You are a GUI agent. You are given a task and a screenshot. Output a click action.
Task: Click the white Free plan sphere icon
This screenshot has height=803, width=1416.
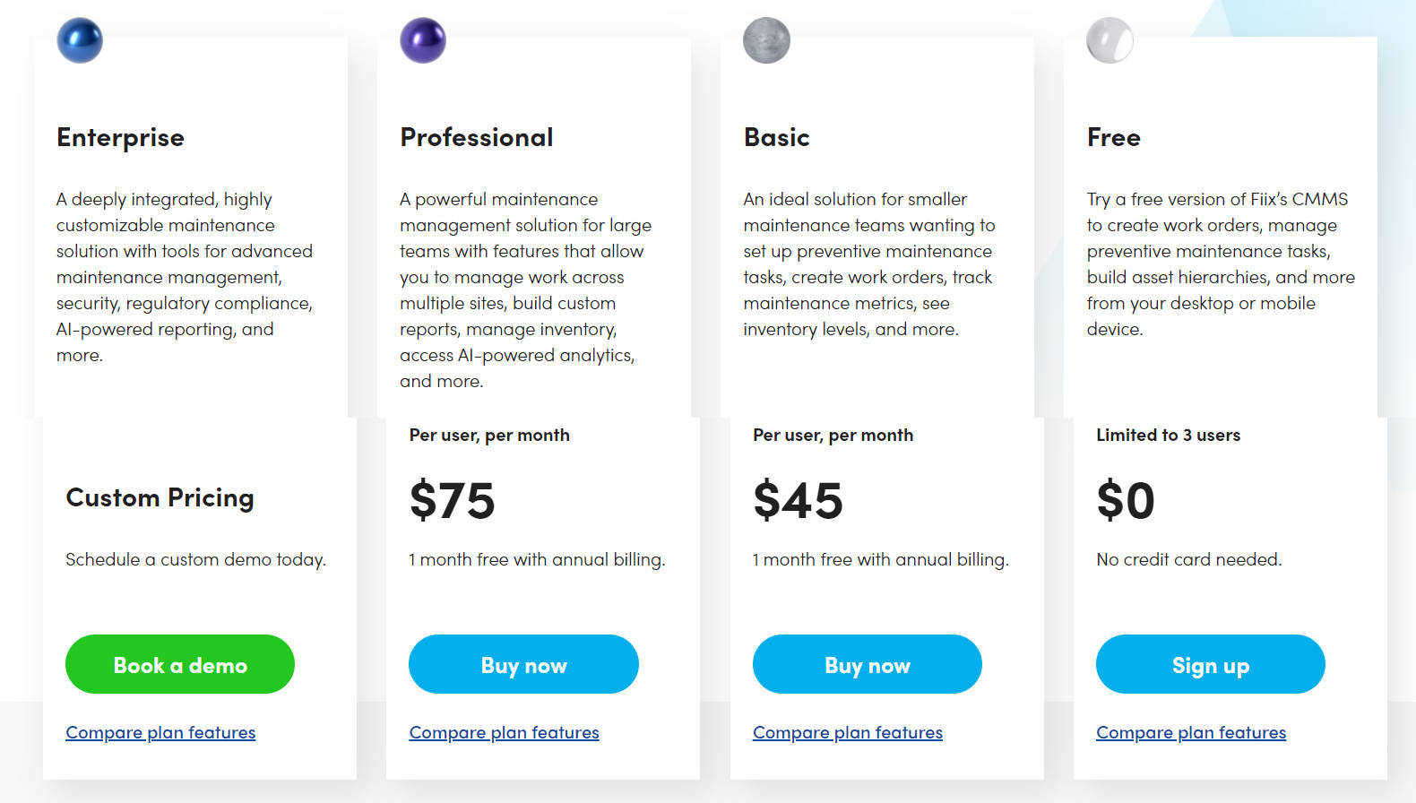(x=1110, y=40)
